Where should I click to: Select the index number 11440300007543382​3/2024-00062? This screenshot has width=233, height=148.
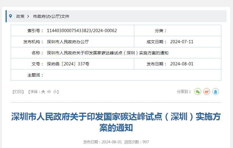[x=82, y=31]
